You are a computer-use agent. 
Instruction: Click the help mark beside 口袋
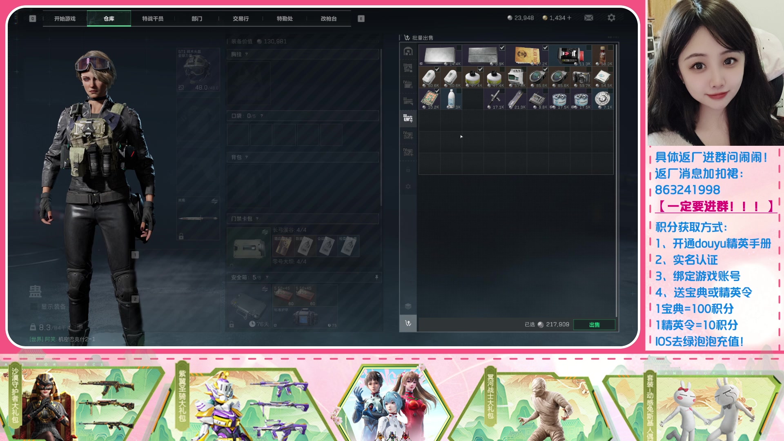(262, 116)
